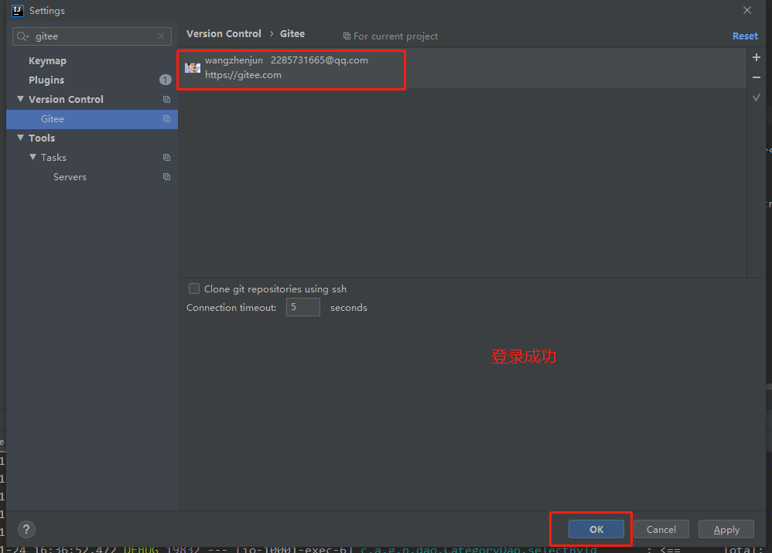Add a new Gitee account with plus icon
772x553 pixels.
[x=757, y=56]
